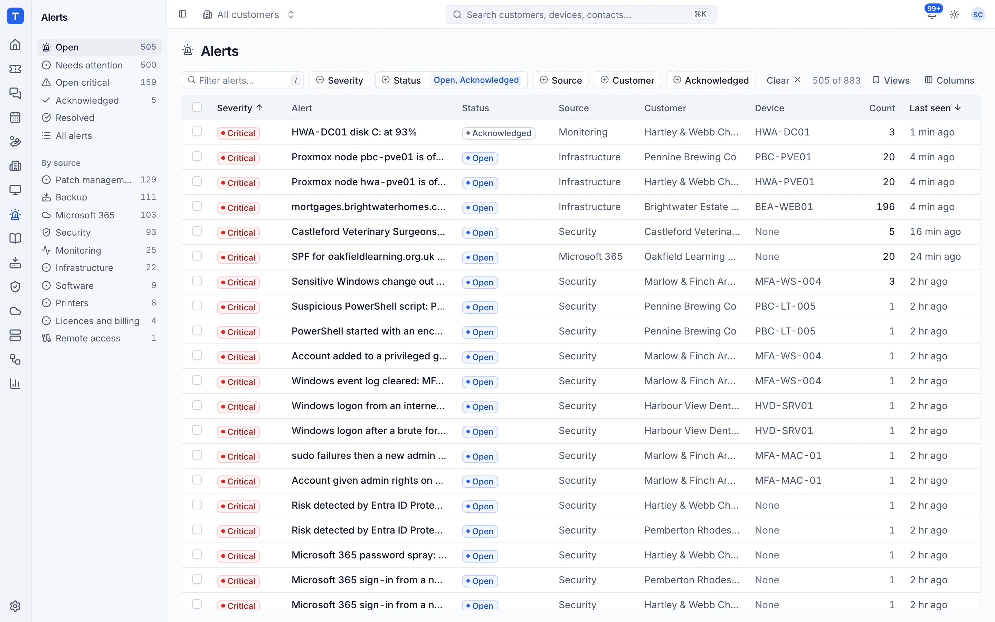This screenshot has height=622, width=995.
Task: Select the Alerts siren icon in the rail
Action: (x=15, y=214)
